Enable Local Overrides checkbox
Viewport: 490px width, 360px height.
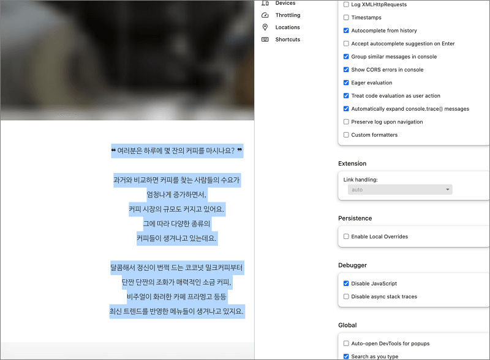(346, 237)
